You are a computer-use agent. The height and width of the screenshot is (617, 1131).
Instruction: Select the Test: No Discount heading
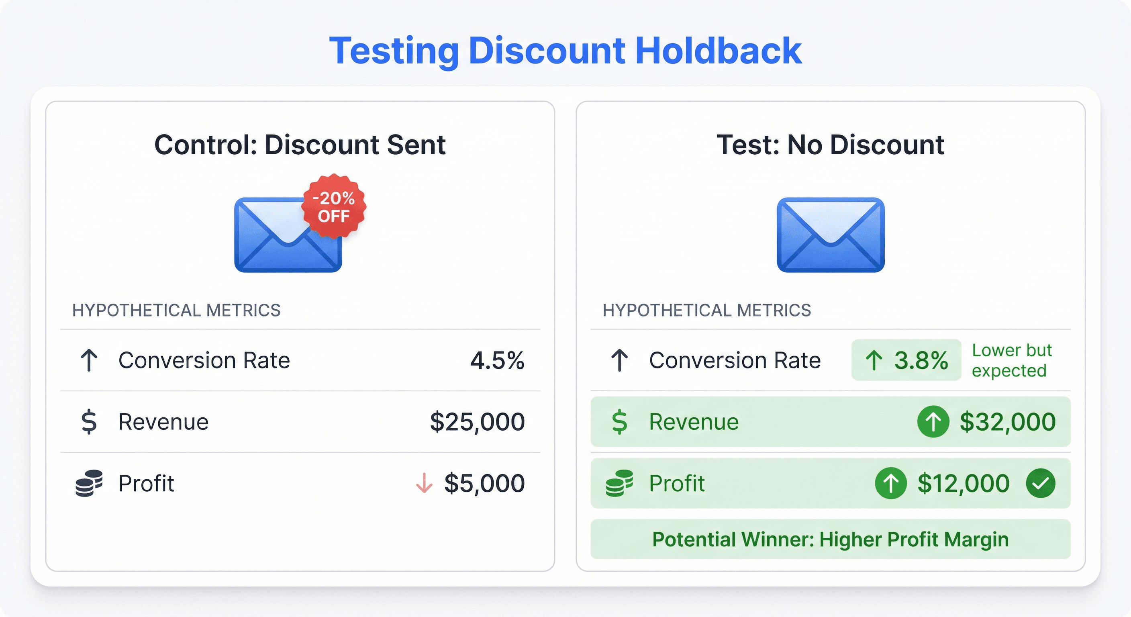click(x=830, y=145)
